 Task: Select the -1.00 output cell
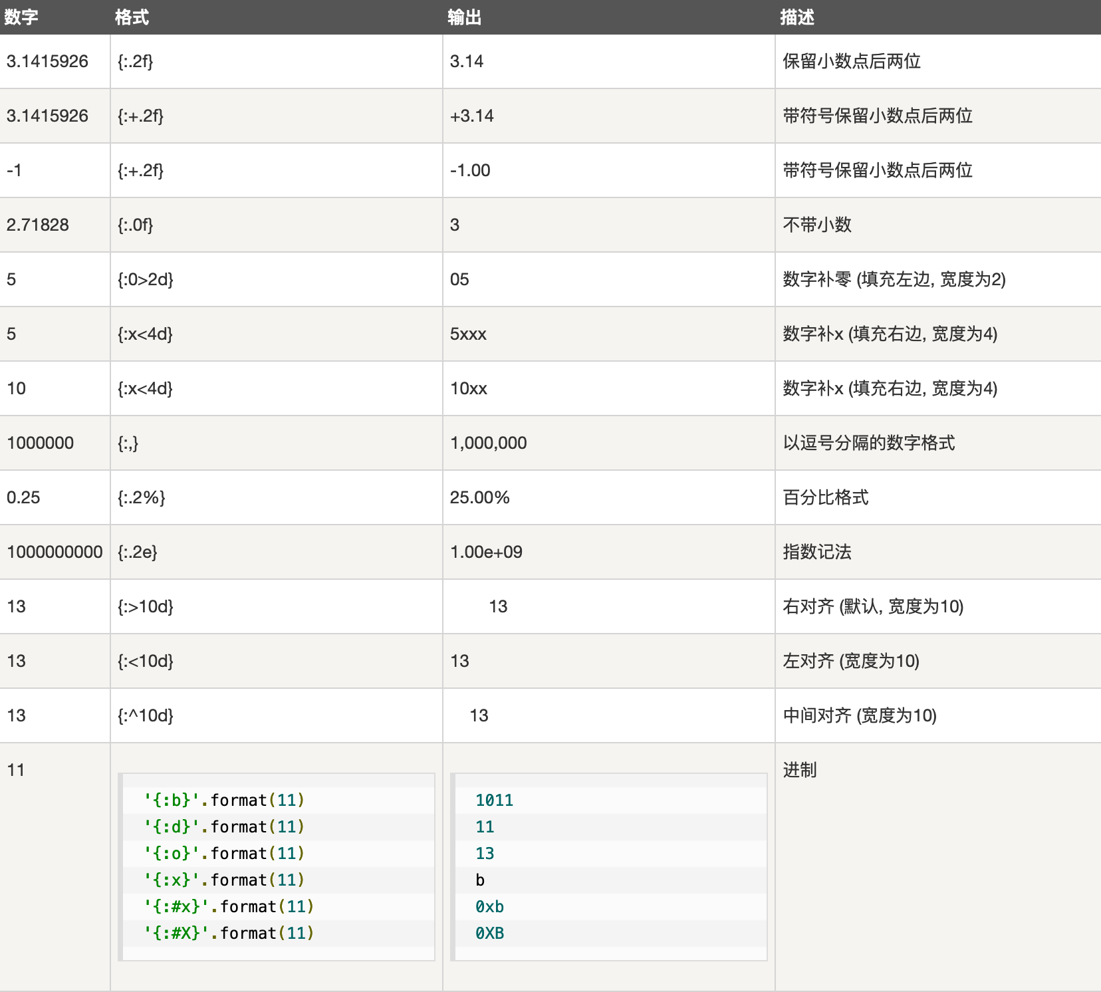click(x=470, y=171)
